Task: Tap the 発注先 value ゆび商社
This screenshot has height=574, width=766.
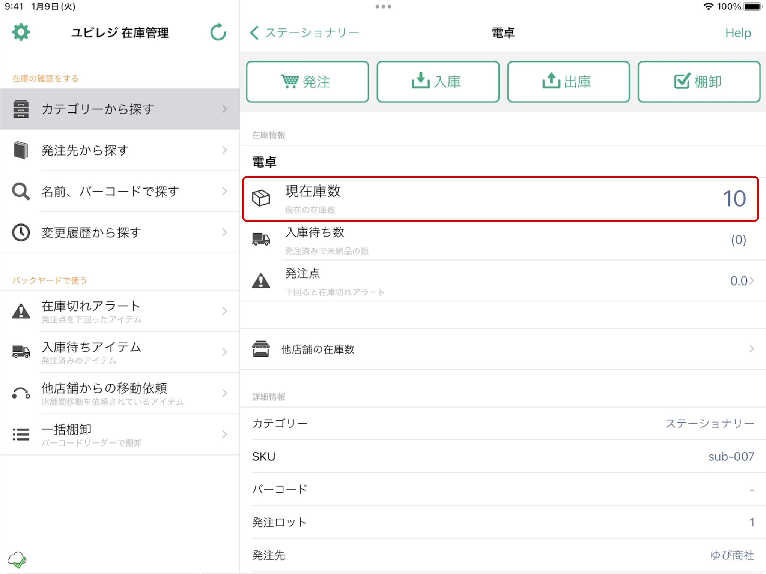Action: [x=732, y=555]
